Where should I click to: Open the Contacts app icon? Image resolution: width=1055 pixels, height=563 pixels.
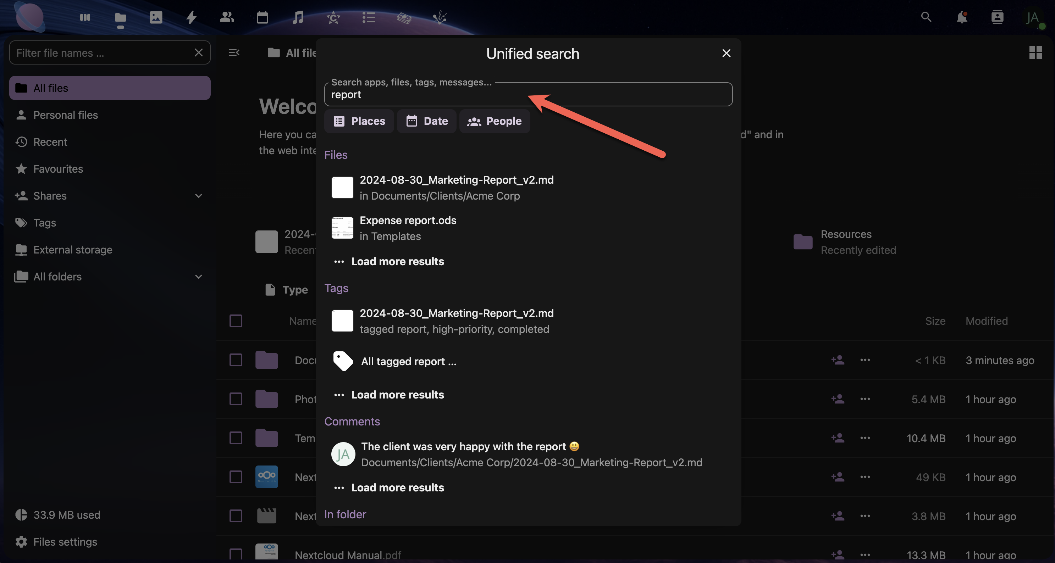(x=226, y=17)
